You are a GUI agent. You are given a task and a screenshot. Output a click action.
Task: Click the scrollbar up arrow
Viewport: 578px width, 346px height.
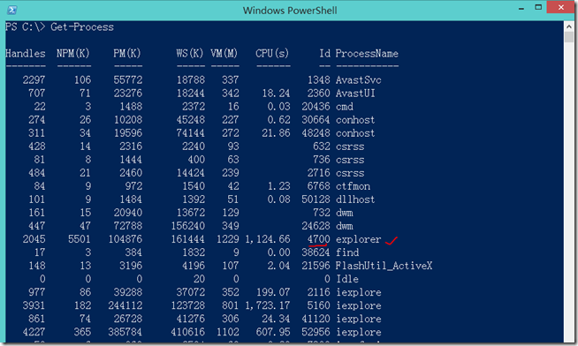(569, 26)
